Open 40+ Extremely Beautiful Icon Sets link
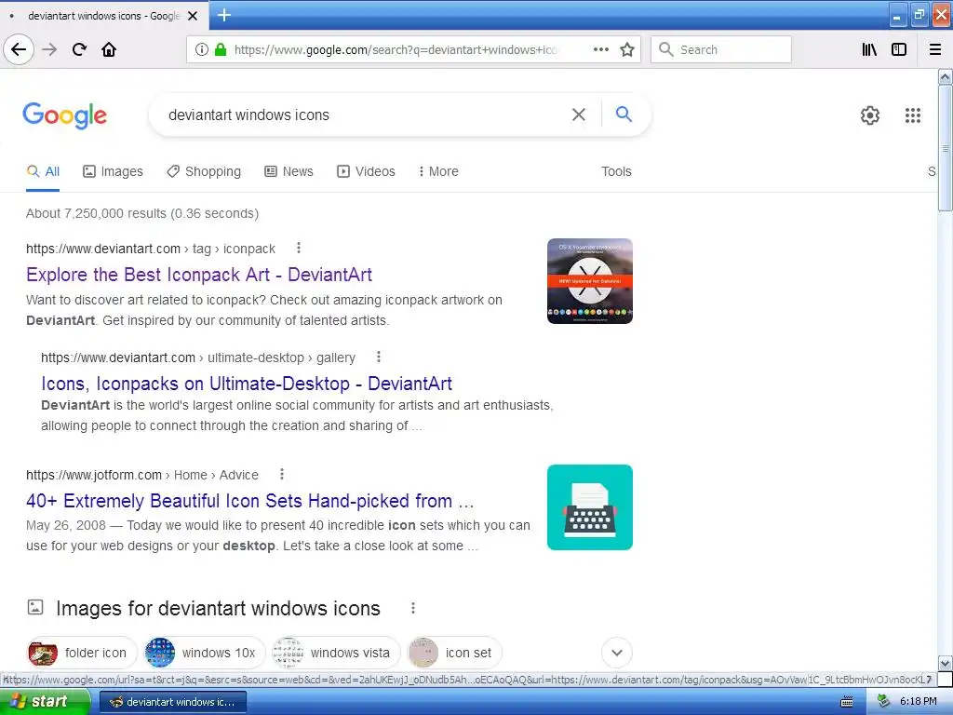Screen dimensions: 953x715 coord(249,501)
